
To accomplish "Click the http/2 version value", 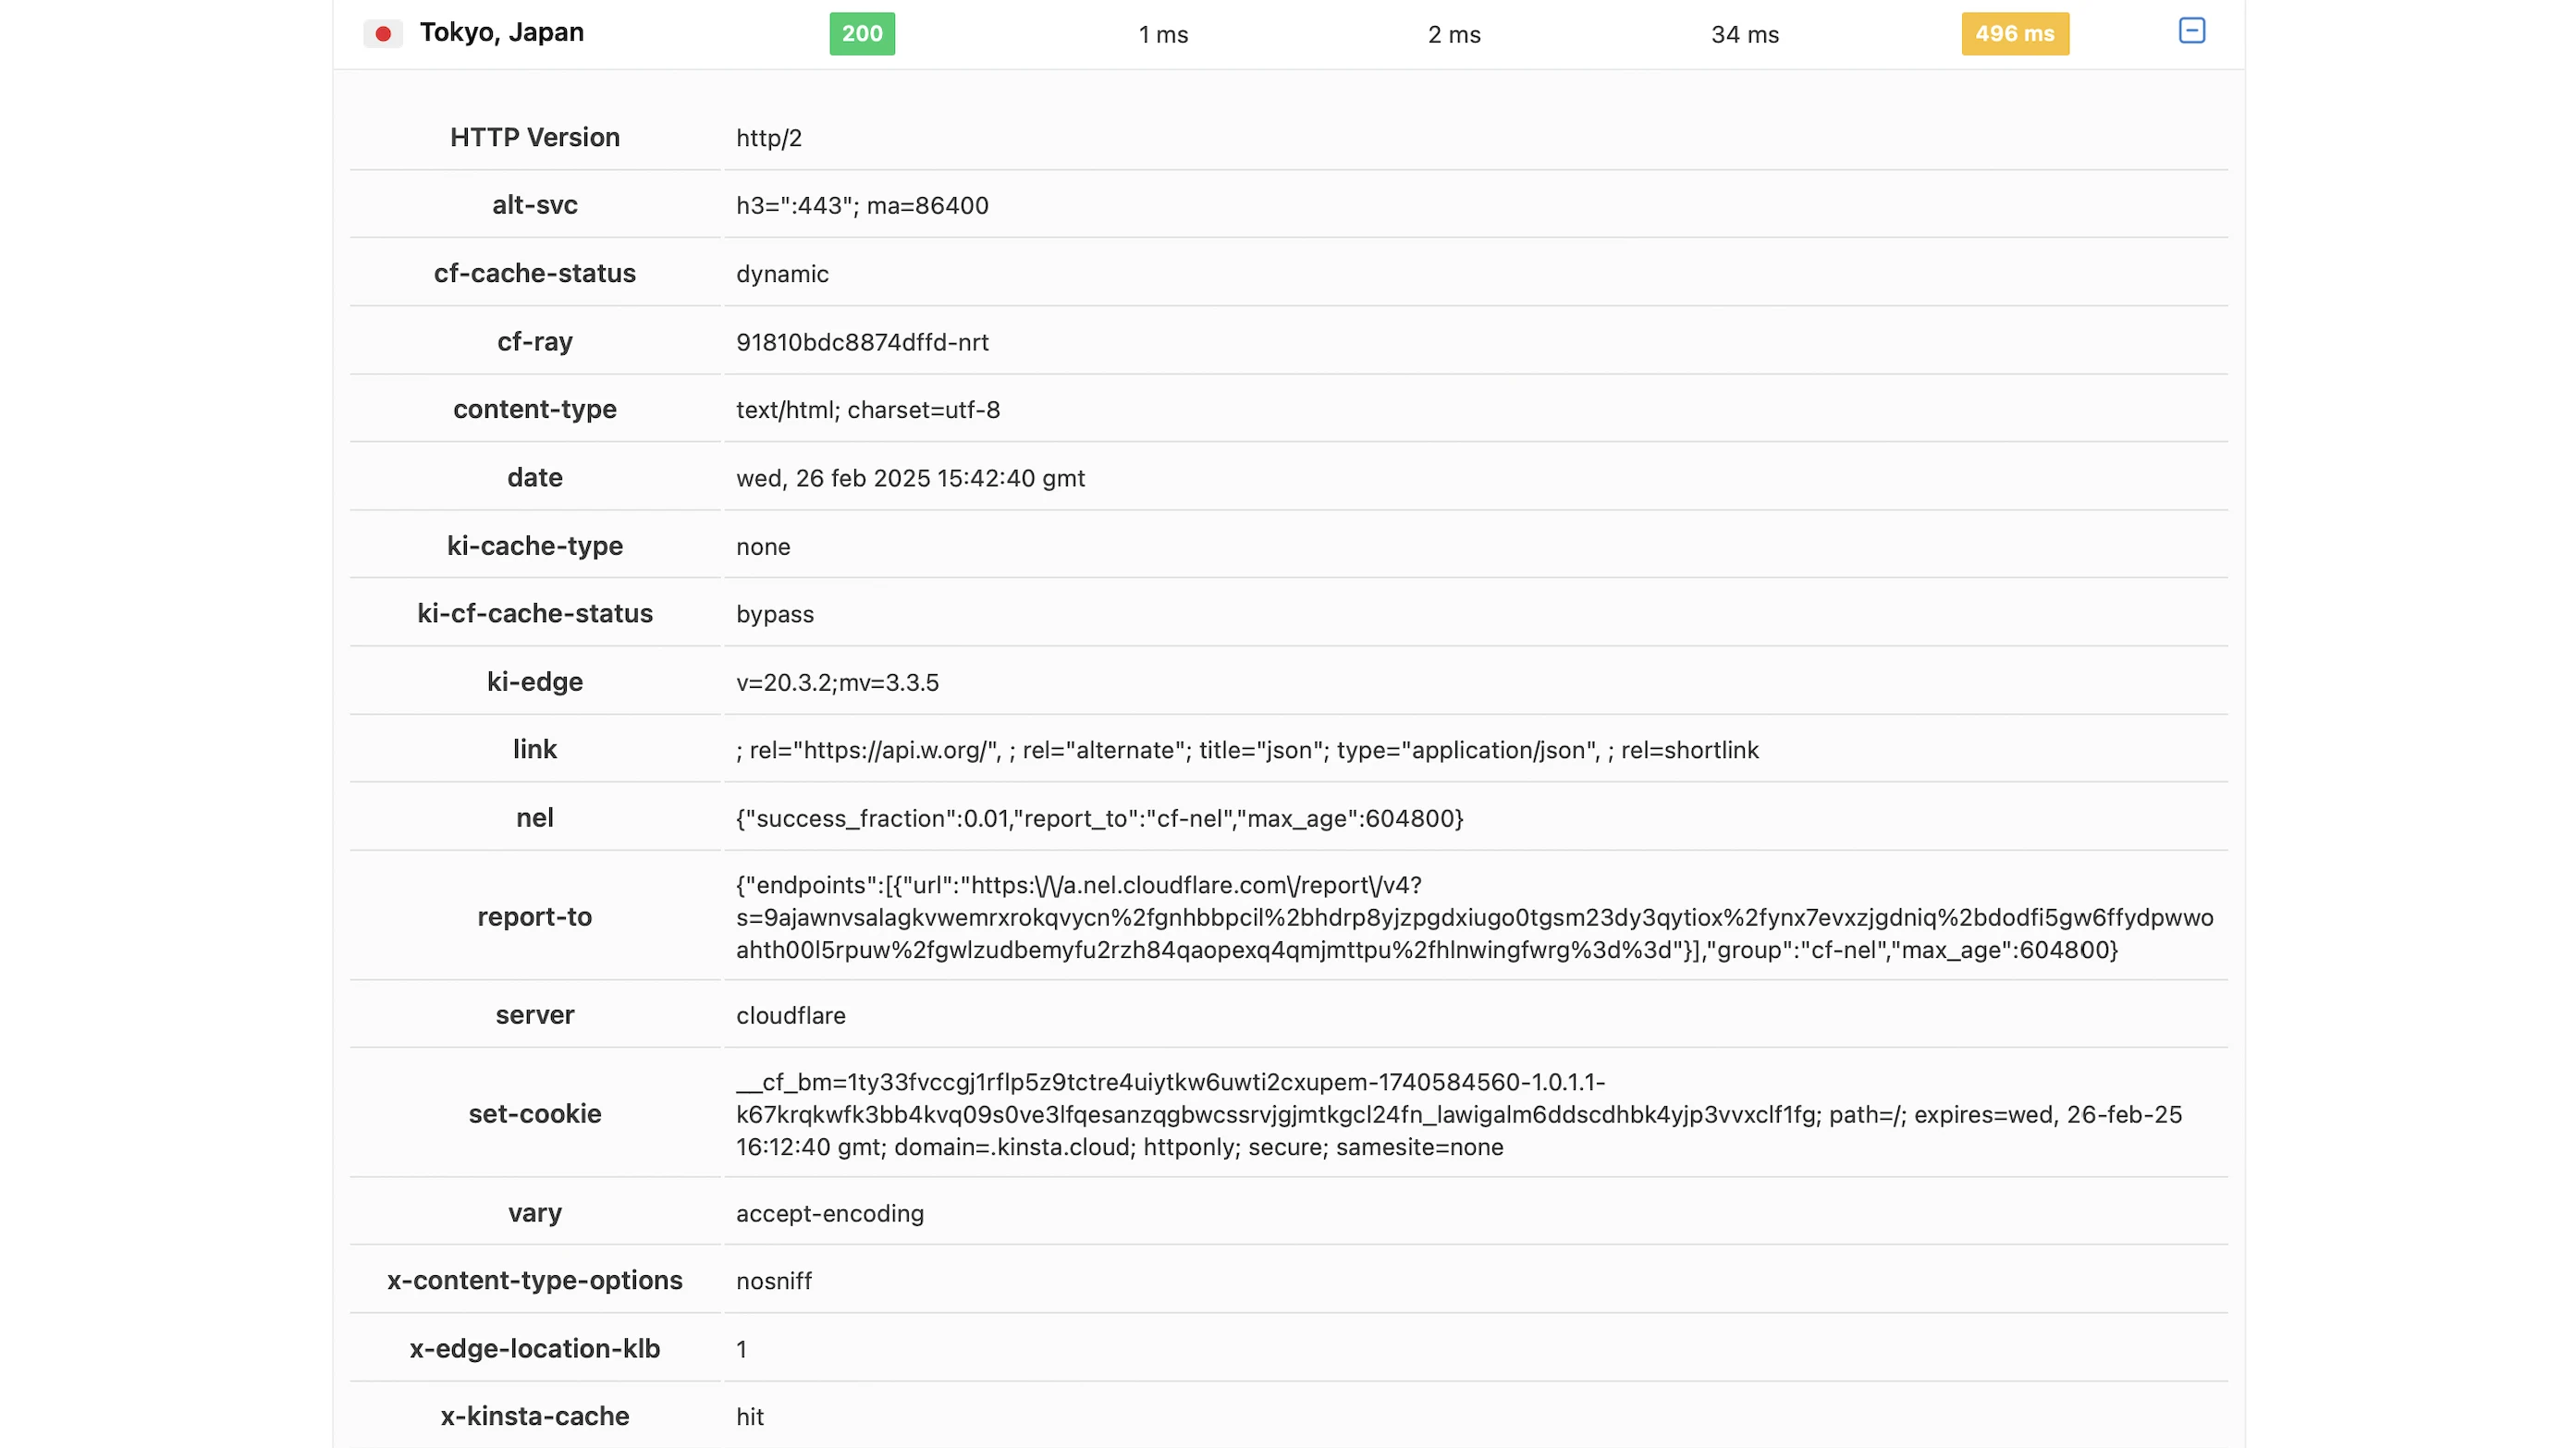I will pyautogui.click(x=768, y=138).
